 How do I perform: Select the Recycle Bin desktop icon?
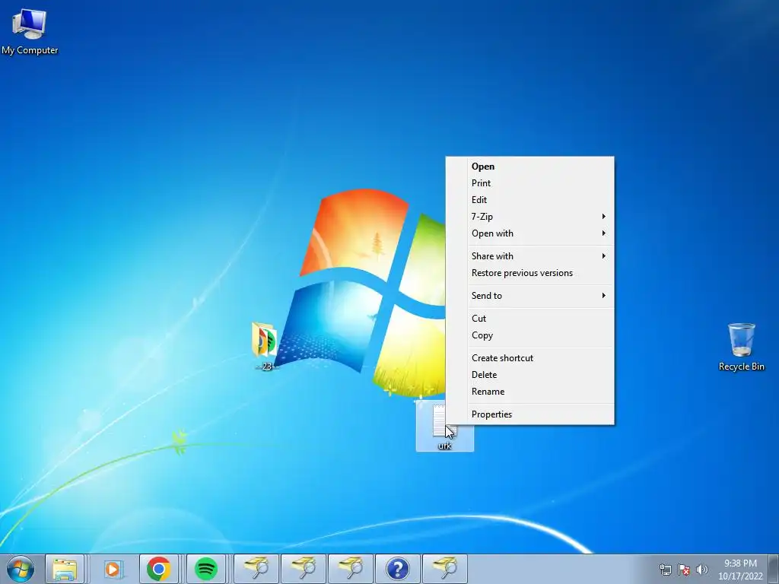[x=741, y=347]
